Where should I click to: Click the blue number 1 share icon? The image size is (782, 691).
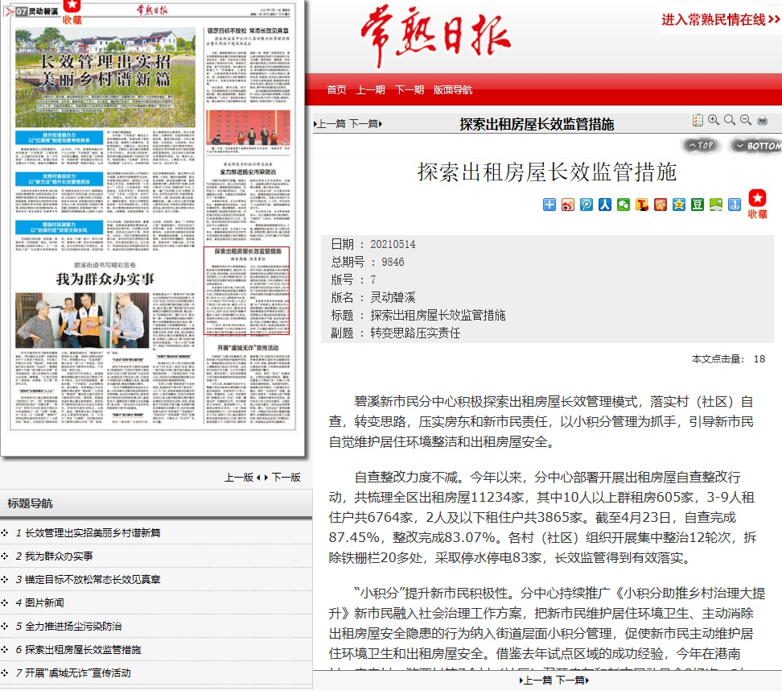pyautogui.click(x=734, y=205)
